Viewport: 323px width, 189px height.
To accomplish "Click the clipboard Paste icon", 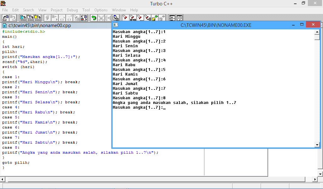I will 116,18.
